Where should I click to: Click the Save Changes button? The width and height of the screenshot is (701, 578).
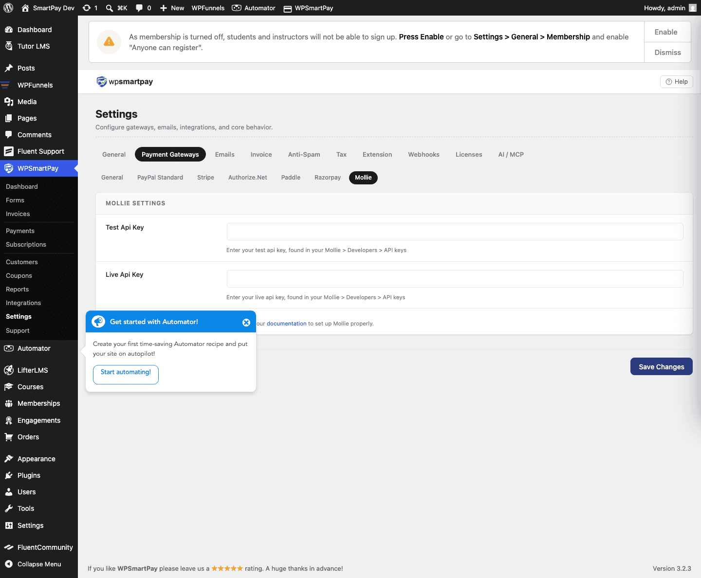tap(662, 367)
